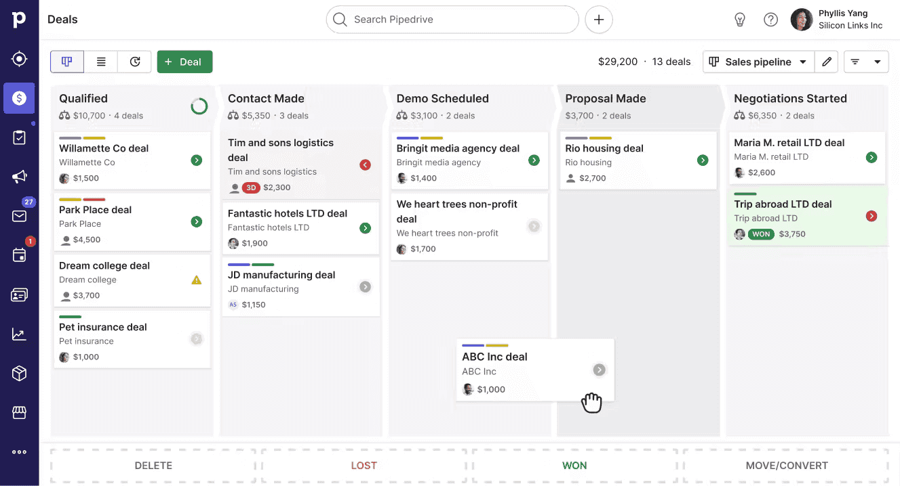Expand the Maria M. retail LTD deal chevron
The image size is (900, 486).
[872, 156]
